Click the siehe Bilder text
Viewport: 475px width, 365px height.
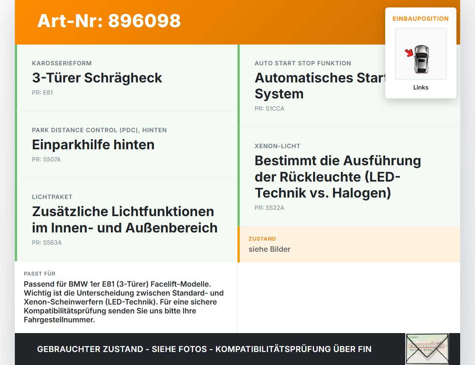tap(269, 249)
